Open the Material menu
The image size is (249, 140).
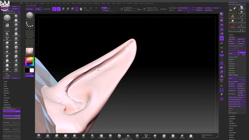79,3
